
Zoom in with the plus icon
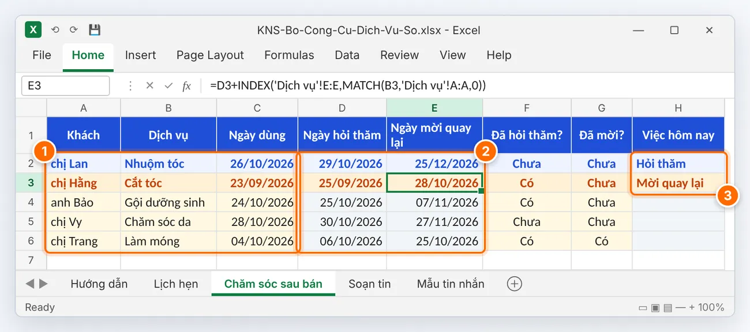(x=692, y=308)
